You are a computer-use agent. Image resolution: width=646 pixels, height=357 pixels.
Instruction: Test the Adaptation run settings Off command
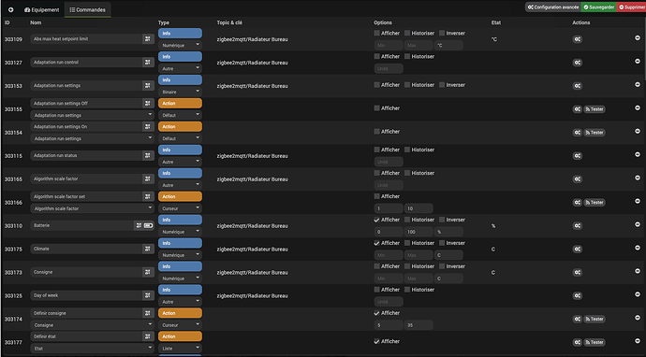[x=595, y=109]
